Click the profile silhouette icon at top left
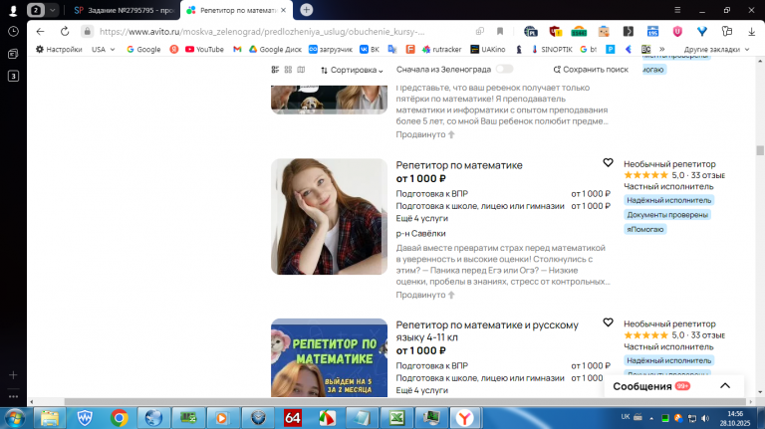Image resolution: width=765 pixels, height=429 pixels. pos(13,10)
